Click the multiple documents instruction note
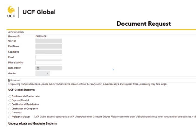This screenshot has width=196, height=127. point(87,84)
